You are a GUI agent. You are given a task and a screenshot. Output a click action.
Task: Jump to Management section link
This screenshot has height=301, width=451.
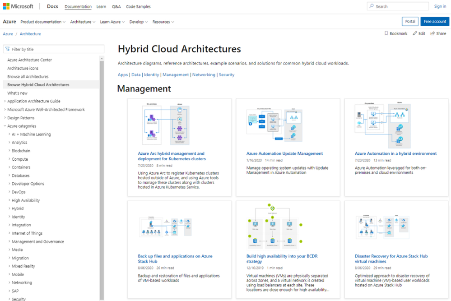tap(176, 75)
